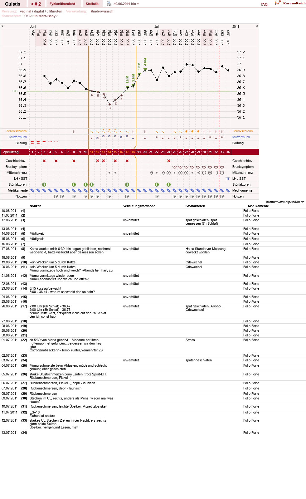Click the Geschlechtsv. X mark on cycle day 24

(169, 161)
